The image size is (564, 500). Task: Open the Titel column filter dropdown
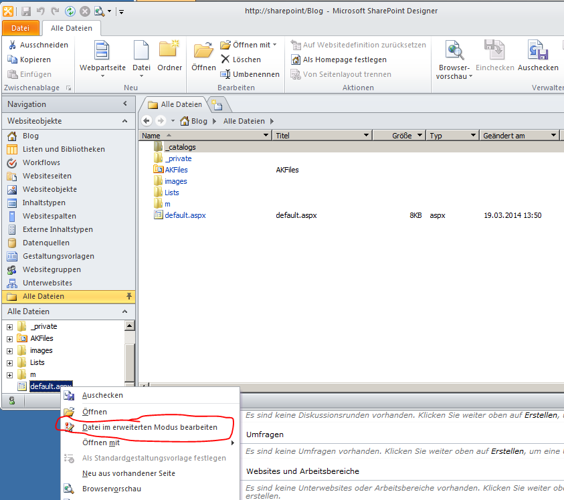click(x=366, y=136)
